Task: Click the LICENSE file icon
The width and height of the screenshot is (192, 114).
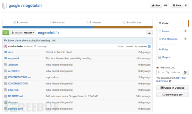Action: 6,90
